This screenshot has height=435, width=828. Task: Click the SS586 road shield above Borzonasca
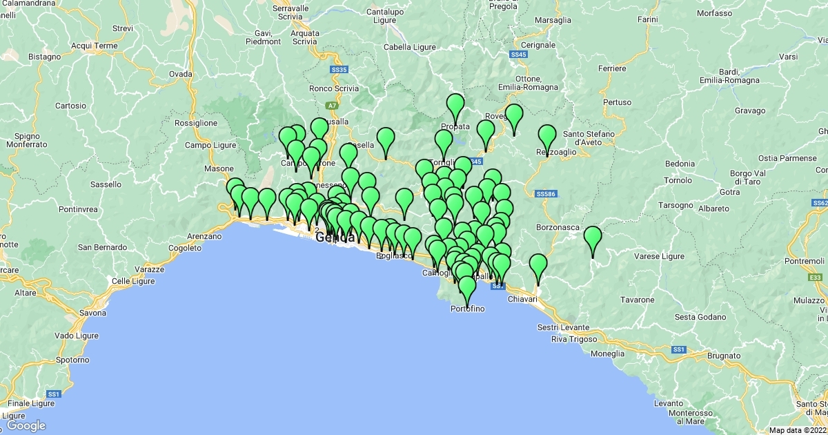pos(545,194)
